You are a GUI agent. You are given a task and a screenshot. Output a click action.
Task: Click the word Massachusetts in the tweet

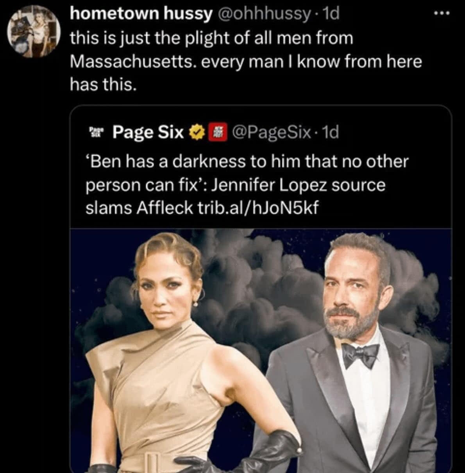tap(133, 61)
